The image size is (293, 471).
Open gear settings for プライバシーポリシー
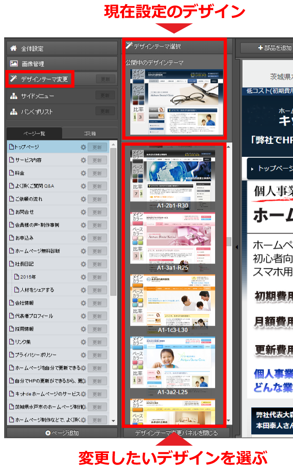tap(83, 355)
